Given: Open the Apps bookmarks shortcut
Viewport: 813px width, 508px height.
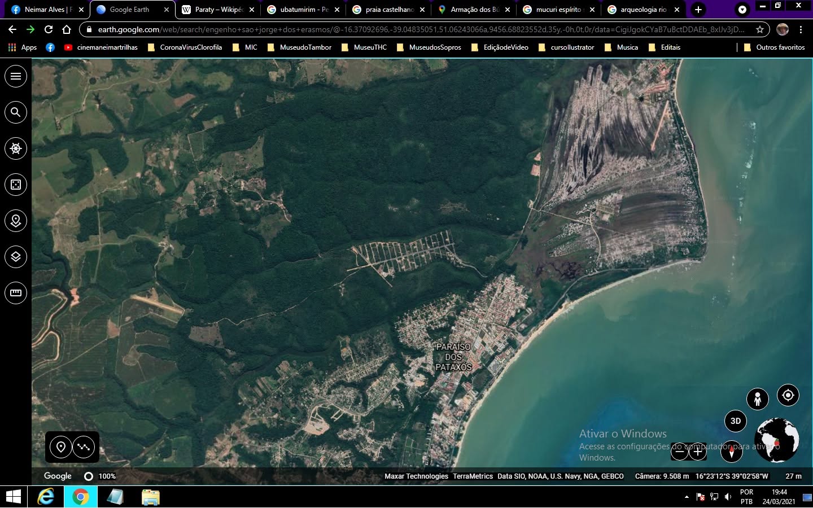Looking at the screenshot, I should (23, 47).
